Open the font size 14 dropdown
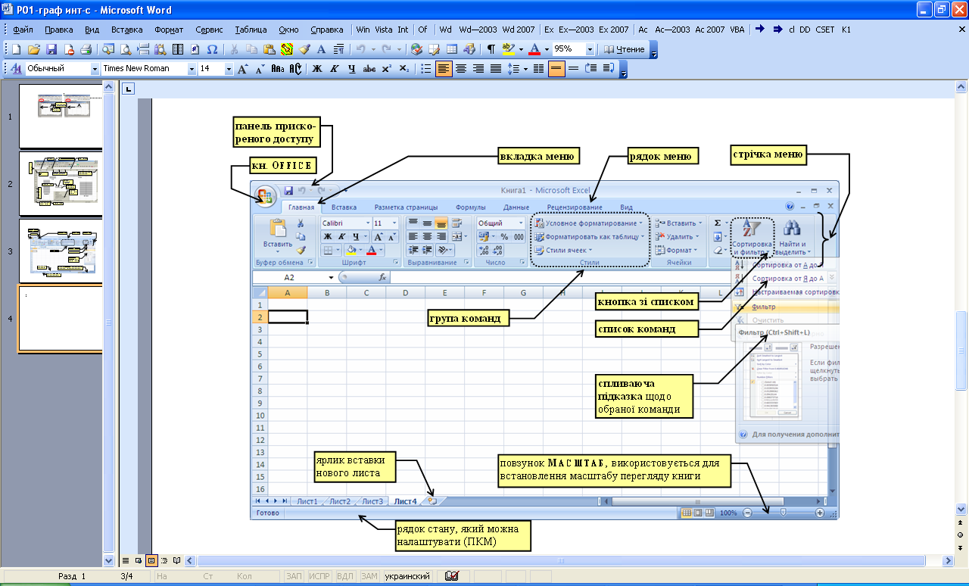969x586 pixels. pyautogui.click(x=229, y=68)
